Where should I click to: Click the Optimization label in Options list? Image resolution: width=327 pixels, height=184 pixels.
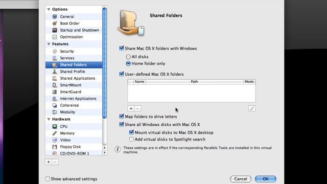click(72, 37)
